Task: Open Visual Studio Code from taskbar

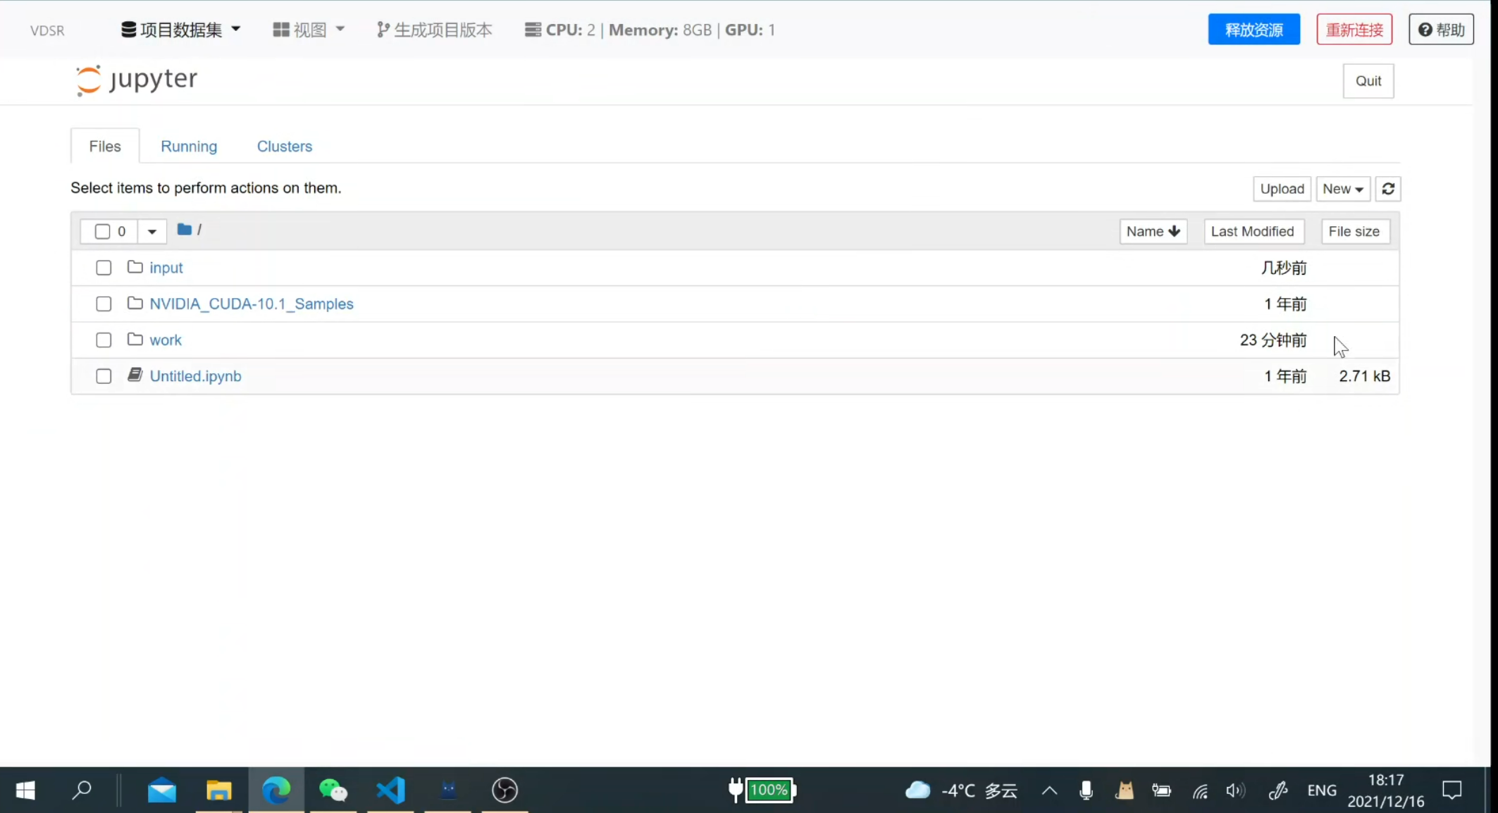Action: (390, 790)
